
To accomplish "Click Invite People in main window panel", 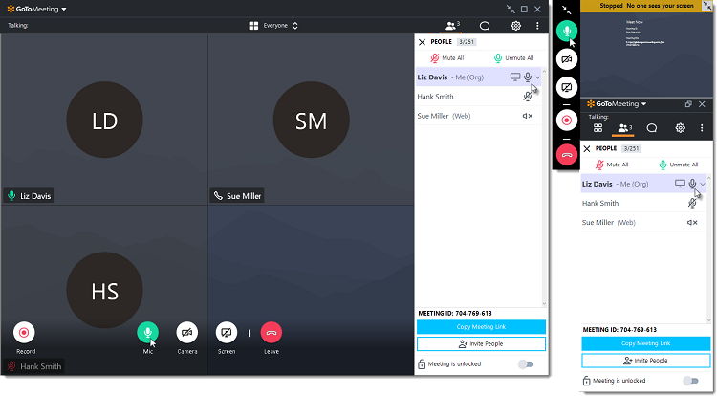I will point(481,344).
